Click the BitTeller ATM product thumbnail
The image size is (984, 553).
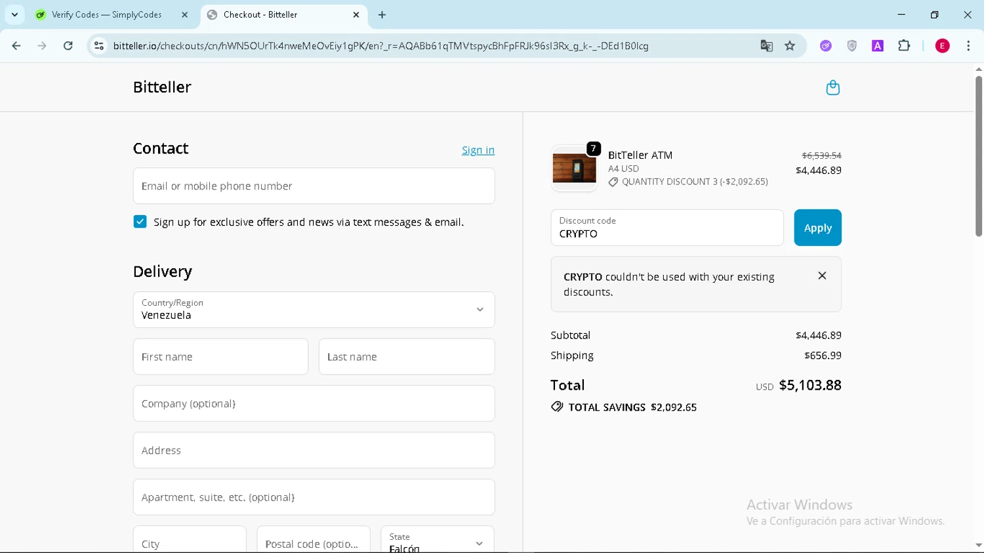point(574,169)
